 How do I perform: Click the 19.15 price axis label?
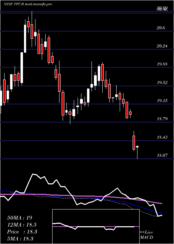162,101
